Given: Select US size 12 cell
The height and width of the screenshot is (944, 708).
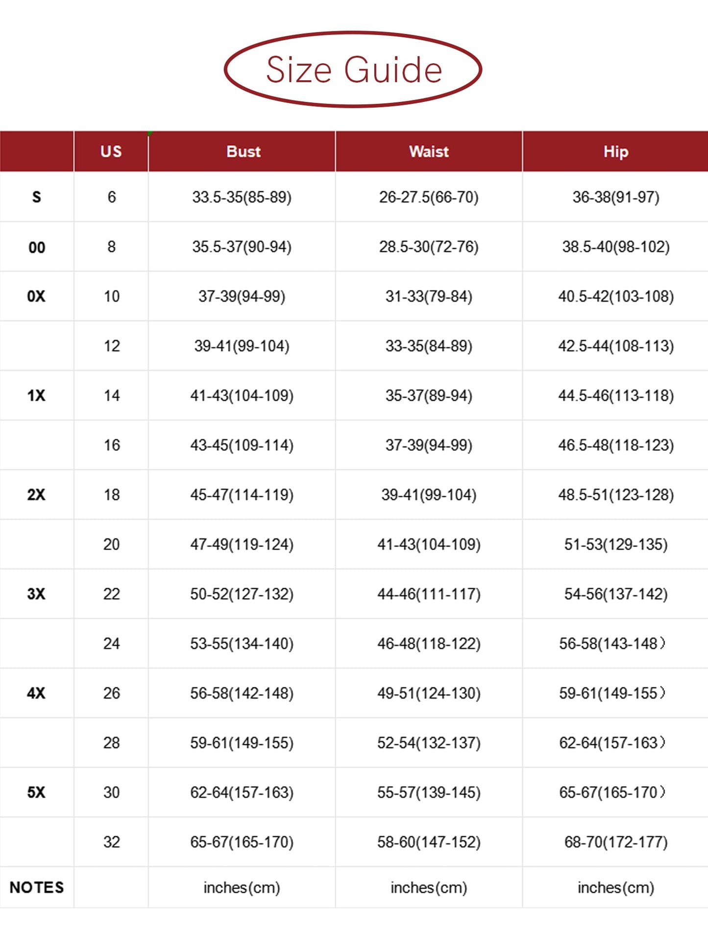Looking at the screenshot, I should pos(112,346).
